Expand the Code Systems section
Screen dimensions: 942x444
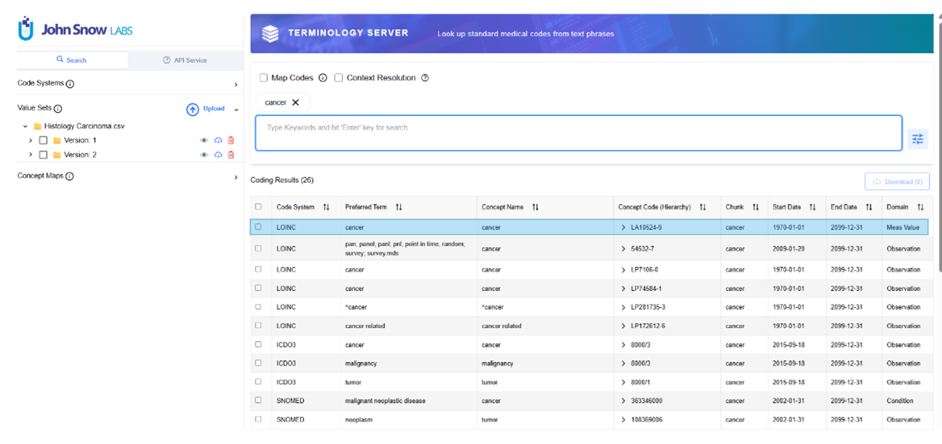point(235,85)
